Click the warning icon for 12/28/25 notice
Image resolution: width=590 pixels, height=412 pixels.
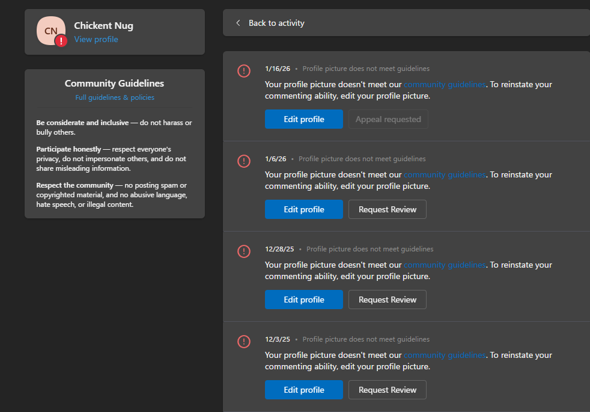click(244, 251)
